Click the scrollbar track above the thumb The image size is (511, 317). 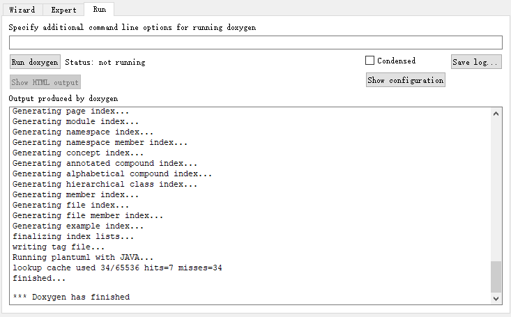[496, 188]
